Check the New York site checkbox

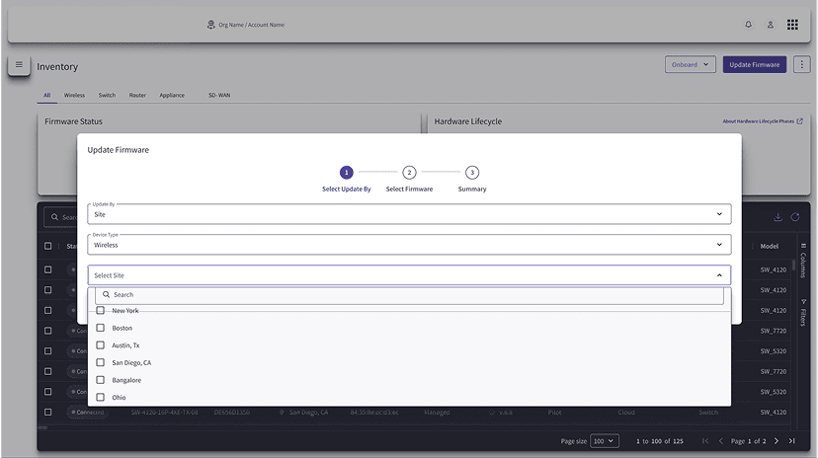[100, 310]
